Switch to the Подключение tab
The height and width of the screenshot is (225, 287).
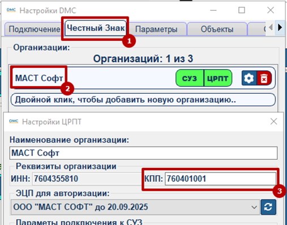(34, 29)
